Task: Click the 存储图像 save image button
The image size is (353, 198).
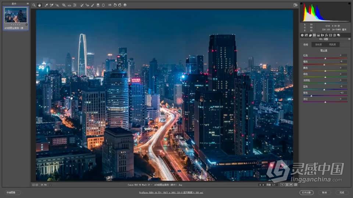Action: (x=13, y=192)
